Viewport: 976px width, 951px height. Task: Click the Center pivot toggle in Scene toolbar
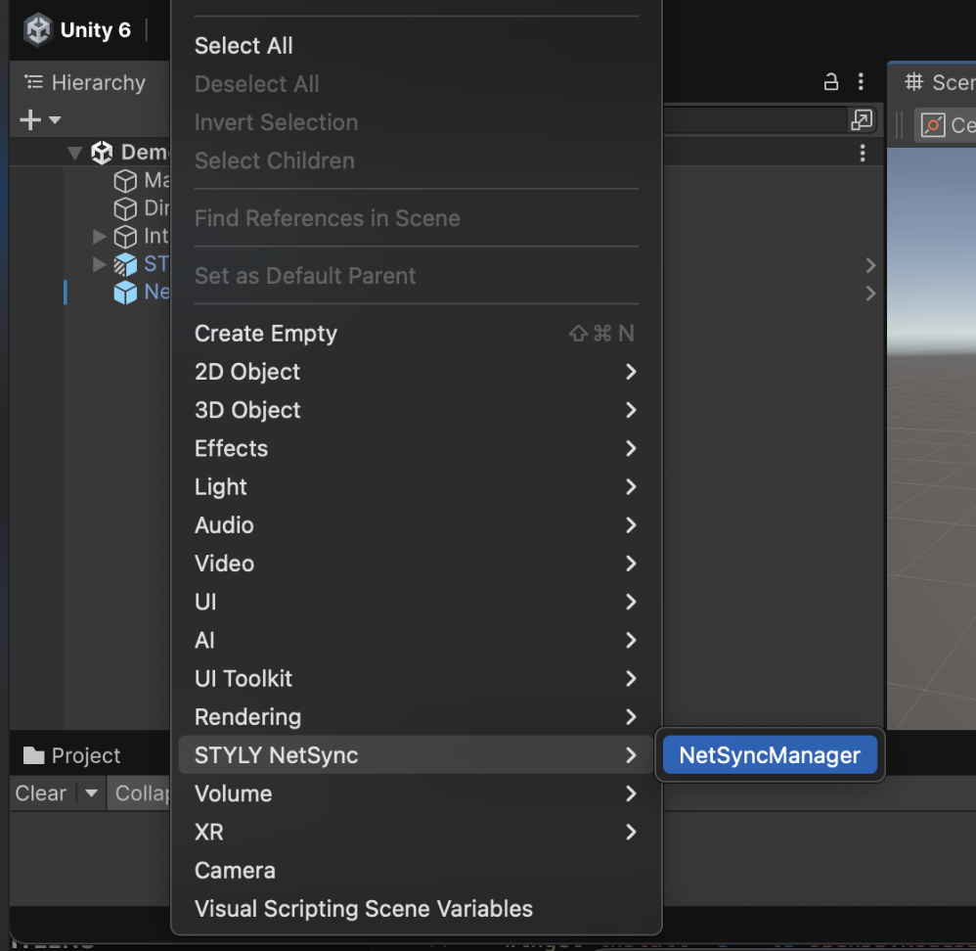(x=946, y=124)
